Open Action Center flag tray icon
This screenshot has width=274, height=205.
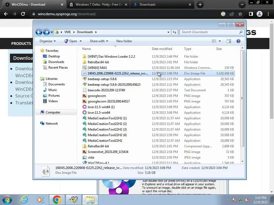point(234,200)
